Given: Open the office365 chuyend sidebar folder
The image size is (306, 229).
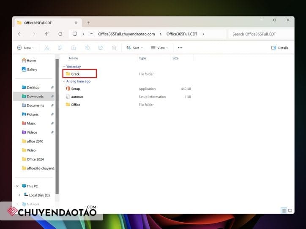Looking at the screenshot, I should [x=38, y=168].
